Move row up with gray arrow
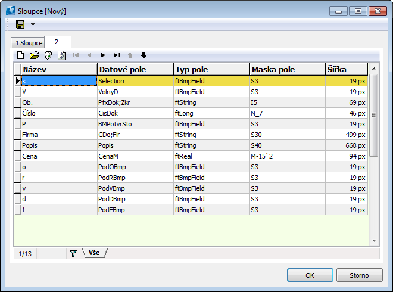Image resolution: width=393 pixels, height=292 pixels. (130, 55)
